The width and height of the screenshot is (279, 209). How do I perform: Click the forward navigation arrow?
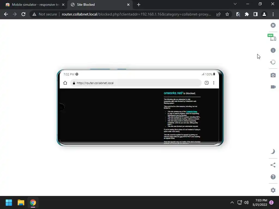pos(15,14)
